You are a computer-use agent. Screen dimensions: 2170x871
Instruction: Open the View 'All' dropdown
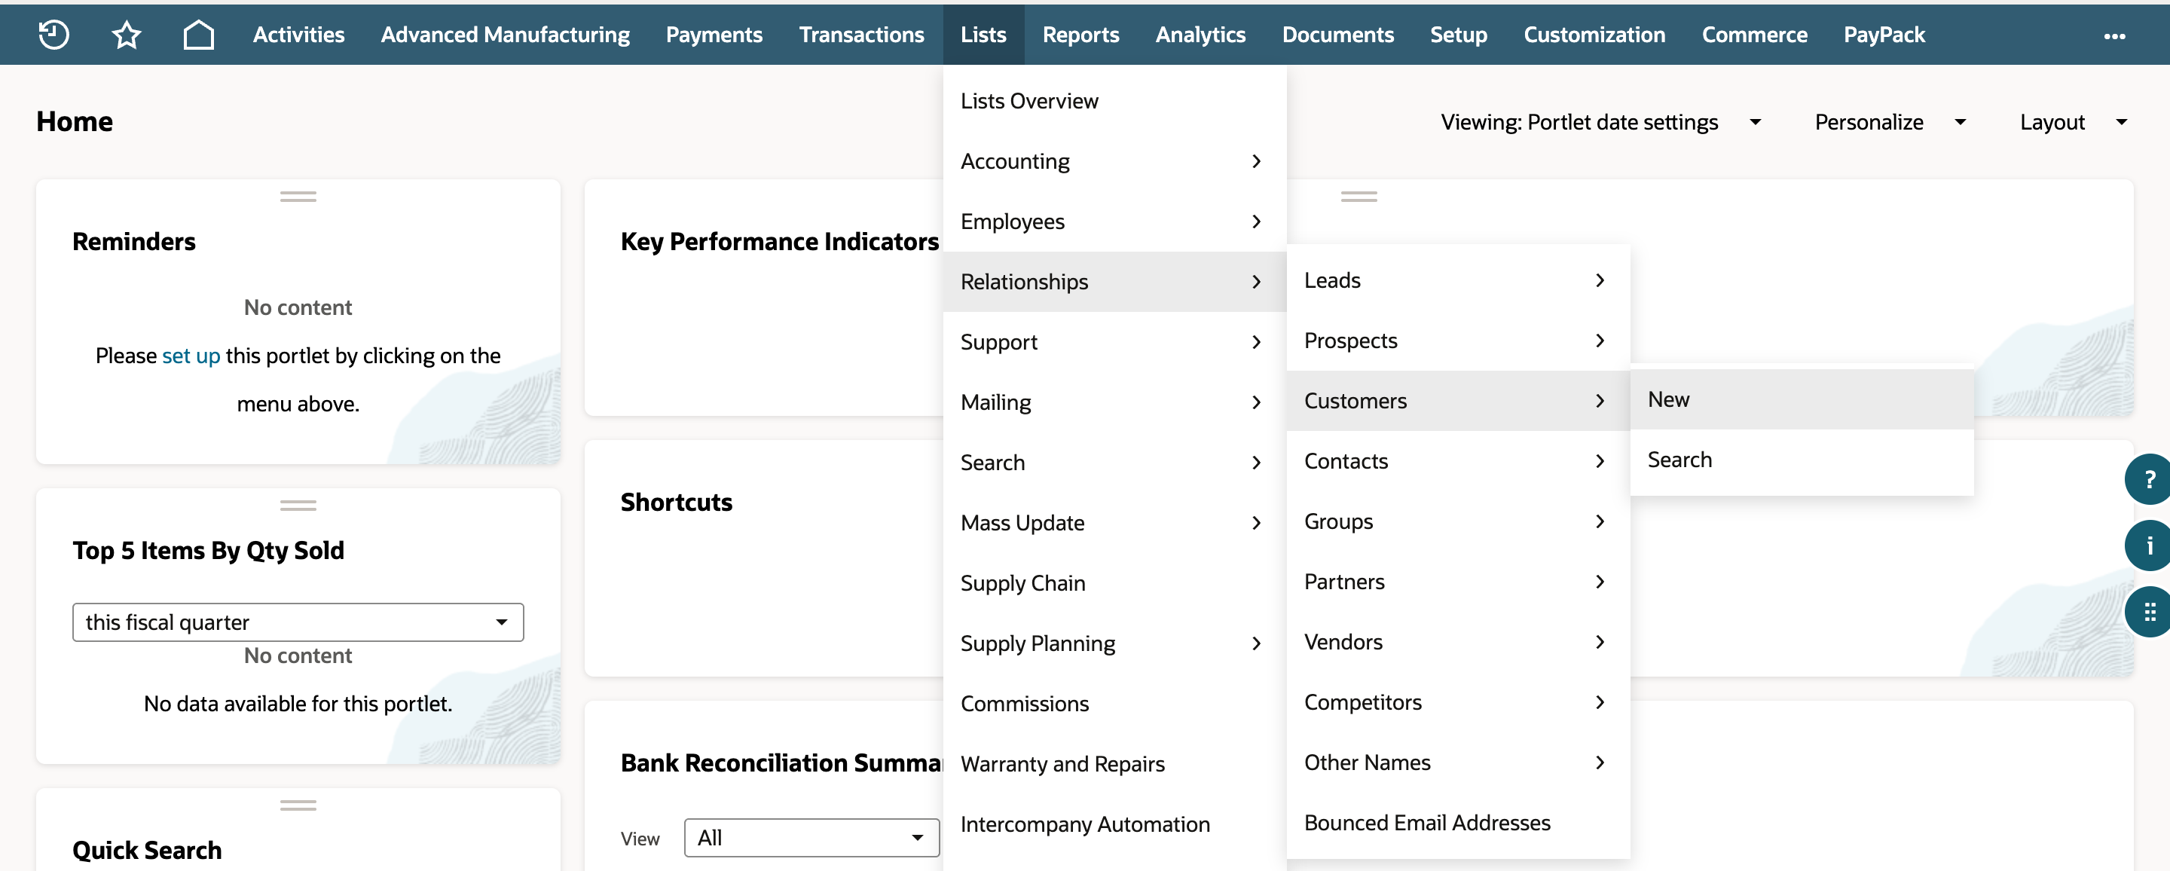point(811,837)
